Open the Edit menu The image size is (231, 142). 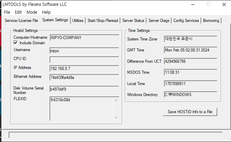coord(18,12)
